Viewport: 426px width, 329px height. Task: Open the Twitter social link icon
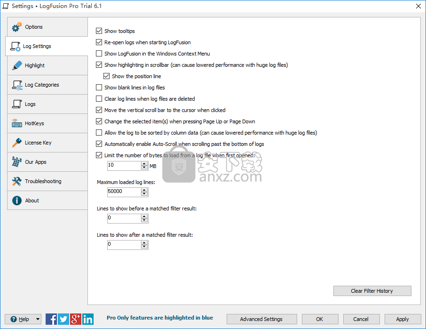click(x=63, y=319)
